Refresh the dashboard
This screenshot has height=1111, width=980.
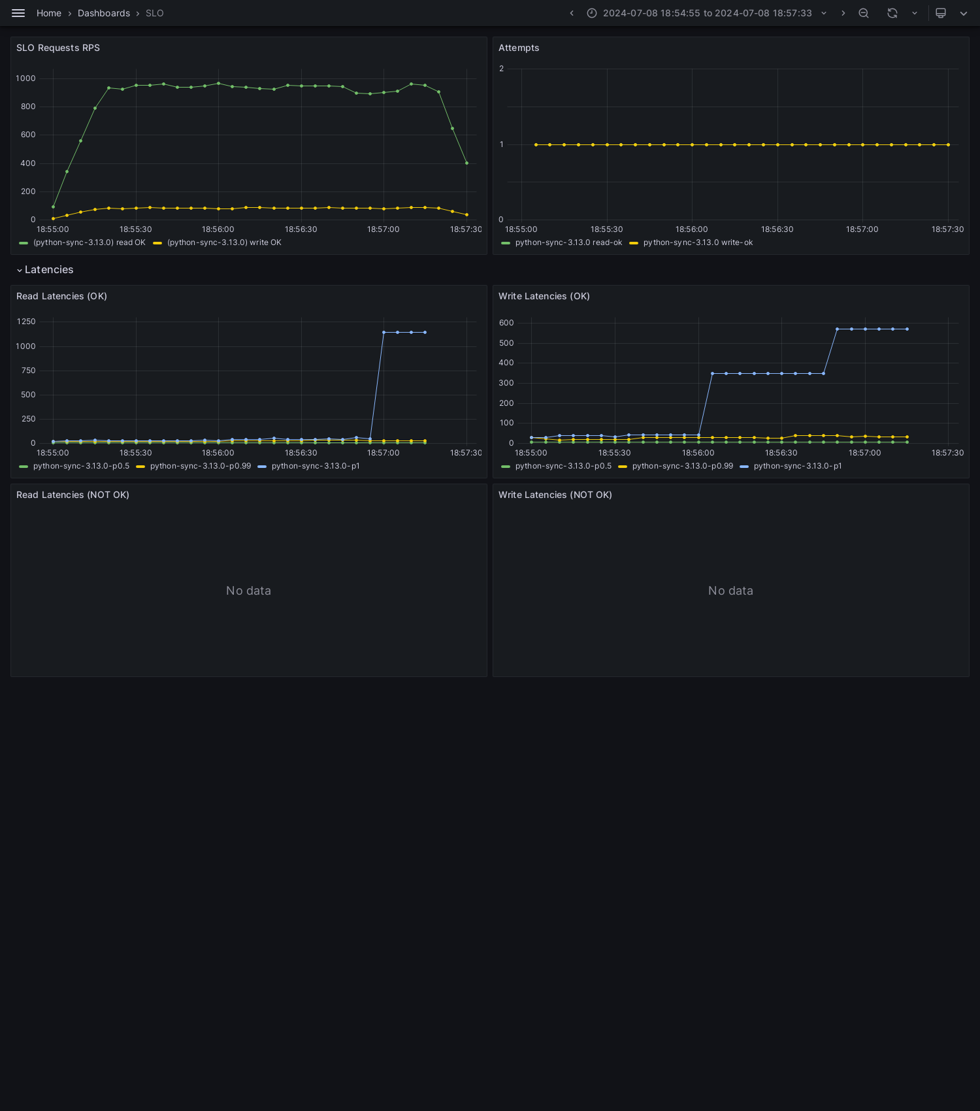892,13
